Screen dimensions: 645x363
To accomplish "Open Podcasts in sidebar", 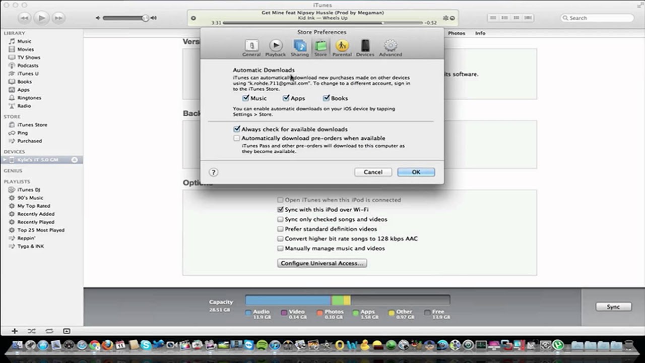I will [28, 66].
